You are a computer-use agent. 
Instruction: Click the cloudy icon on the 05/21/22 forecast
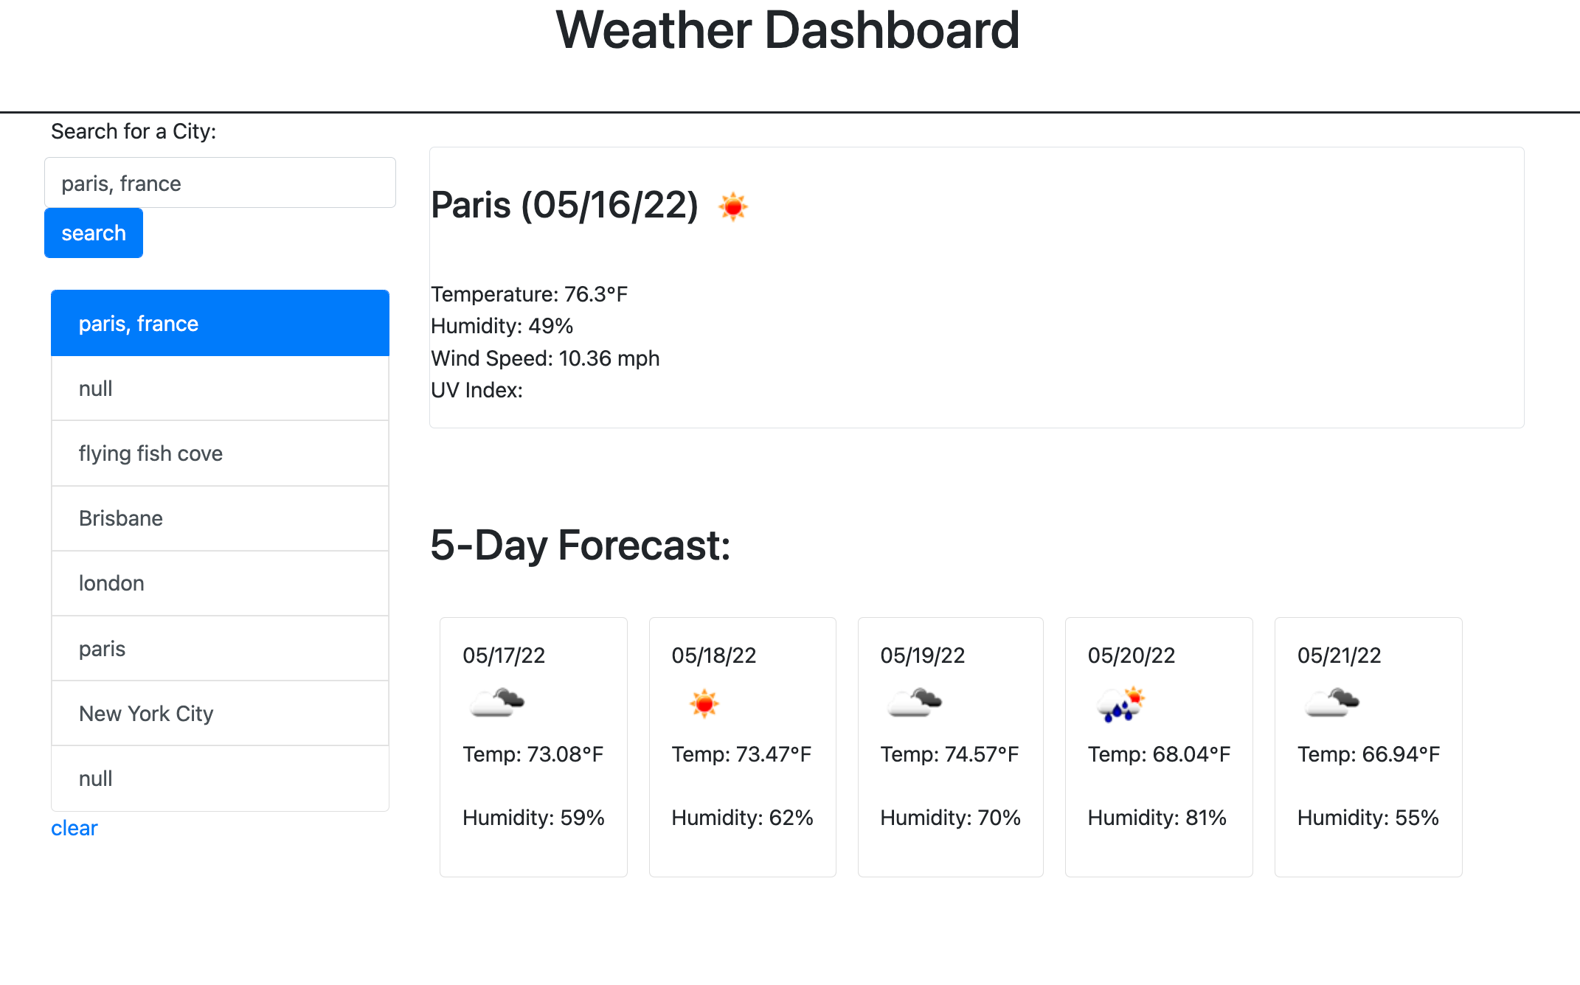pyautogui.click(x=1331, y=702)
